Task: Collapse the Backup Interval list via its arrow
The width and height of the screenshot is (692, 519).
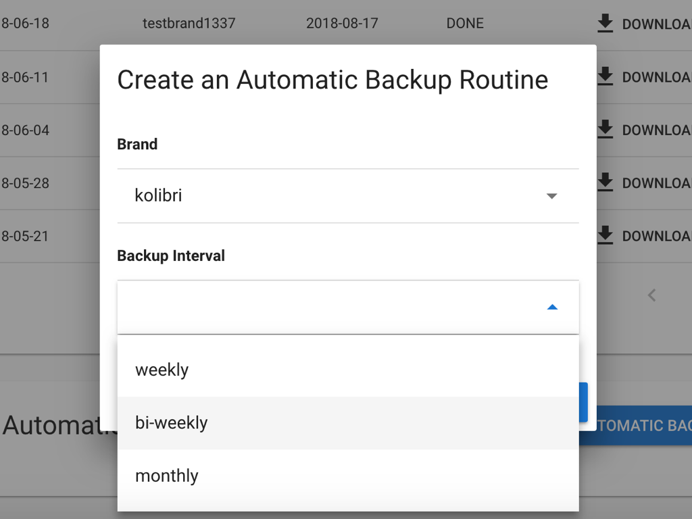Action: click(x=552, y=307)
